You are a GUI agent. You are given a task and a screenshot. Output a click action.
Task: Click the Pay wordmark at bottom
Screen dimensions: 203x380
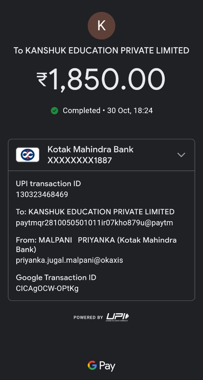point(107,366)
